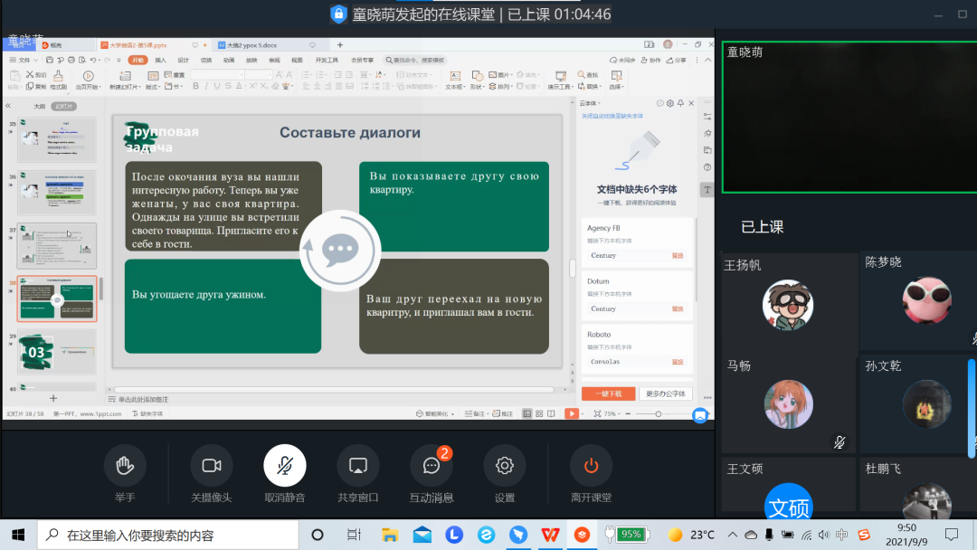Click Presentation Tools icon in ribbon

pos(560,76)
